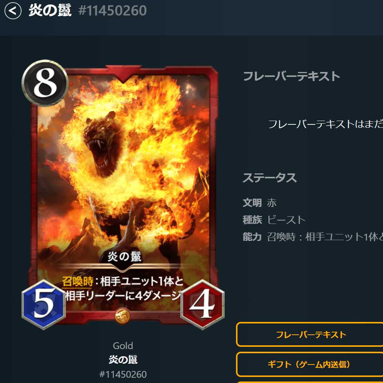Click the gold lion emblem under the card

(123, 316)
